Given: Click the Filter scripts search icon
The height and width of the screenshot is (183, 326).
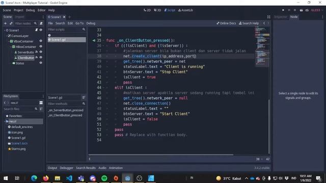Looking at the screenshot, I should pyautogui.click(x=84, y=29).
